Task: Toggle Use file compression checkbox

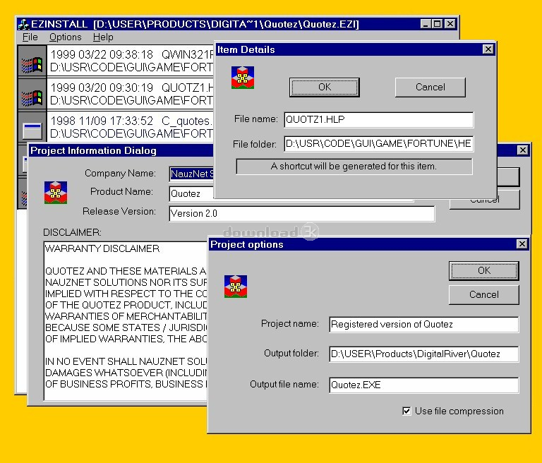Action: pyautogui.click(x=406, y=411)
